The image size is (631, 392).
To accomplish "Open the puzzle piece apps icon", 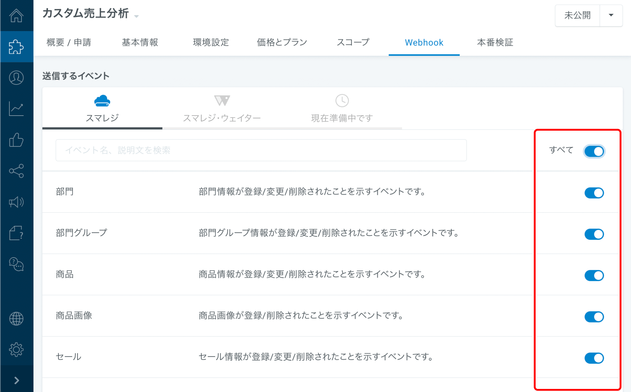I will tap(16, 47).
